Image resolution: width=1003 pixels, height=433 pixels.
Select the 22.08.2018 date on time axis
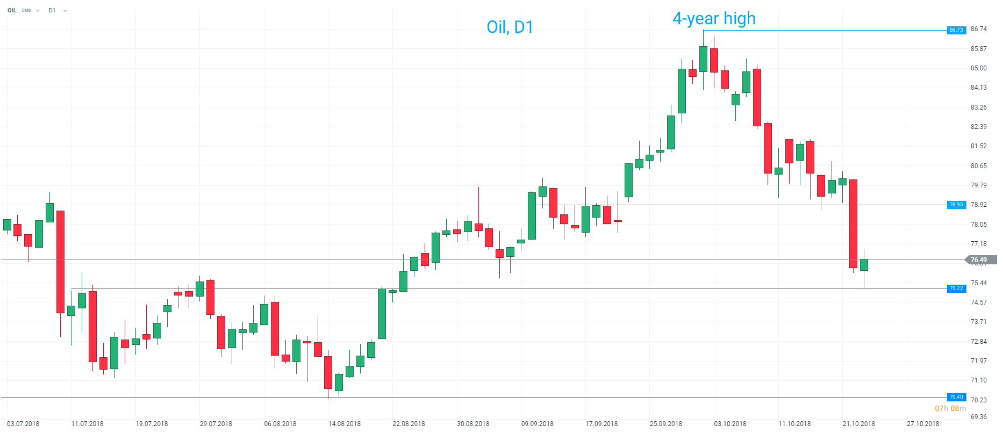409,424
